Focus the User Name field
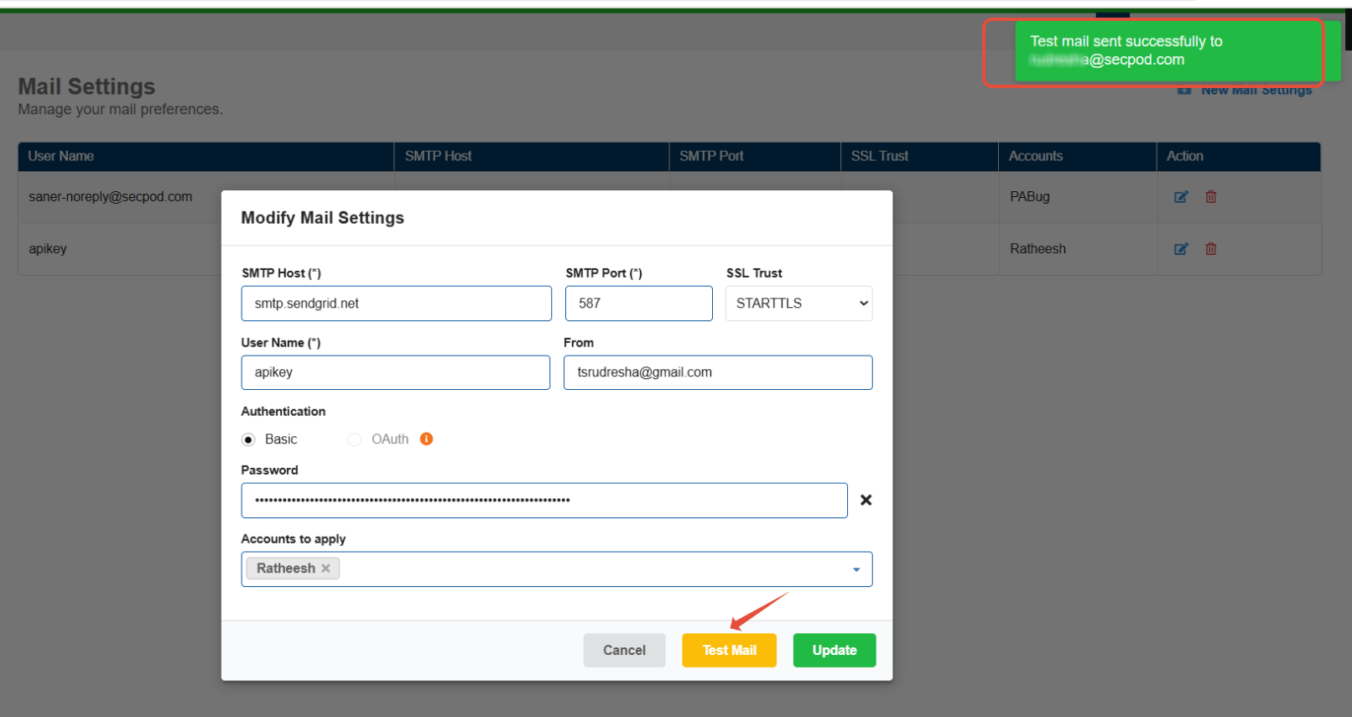The height and width of the screenshot is (717, 1352). [x=396, y=372]
